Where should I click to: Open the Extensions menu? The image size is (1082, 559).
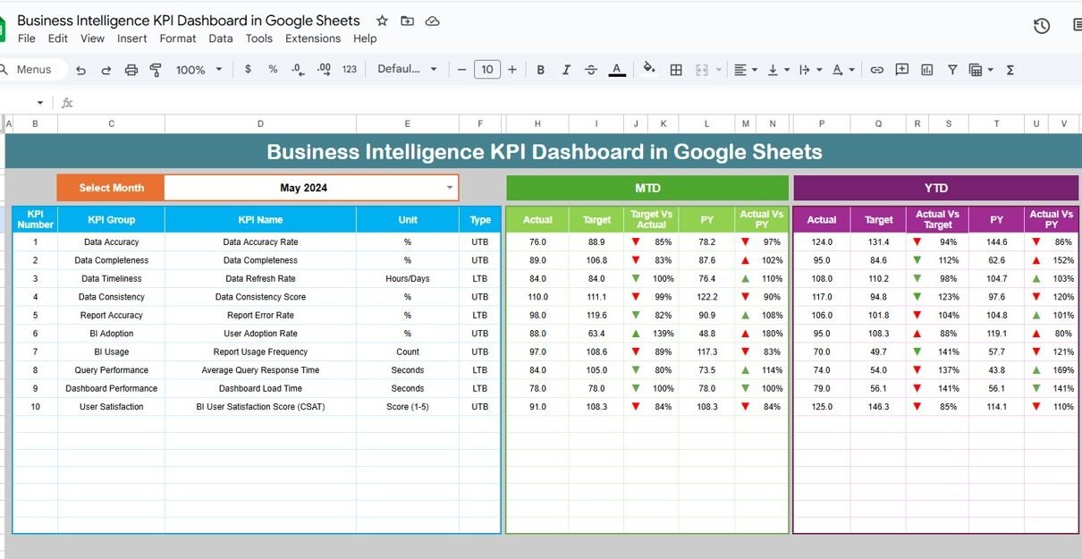pos(312,38)
